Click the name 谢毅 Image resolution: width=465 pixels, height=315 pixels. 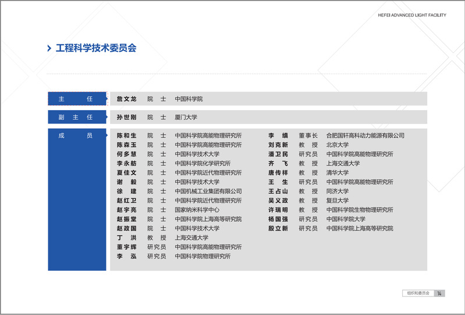coord(127,182)
